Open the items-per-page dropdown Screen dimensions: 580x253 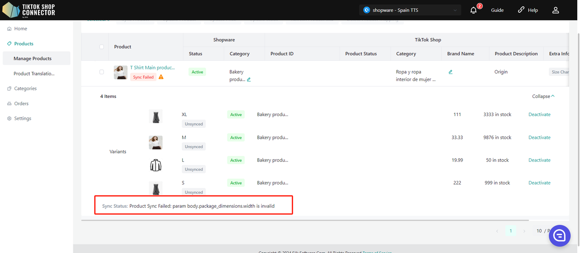point(544,231)
